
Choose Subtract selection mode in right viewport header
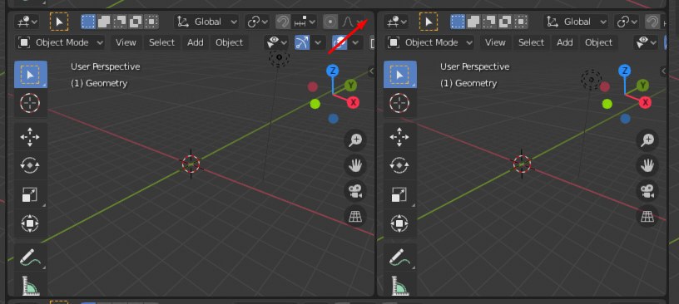tap(489, 22)
